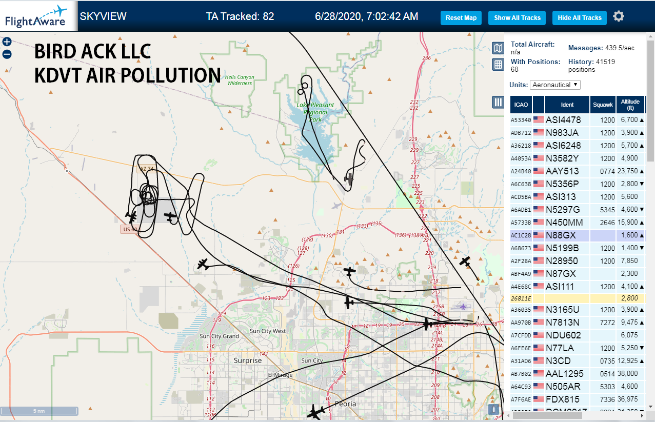Image resolution: width=655 pixels, height=422 pixels.
Task: Sort table by Ident column
Action: point(567,105)
